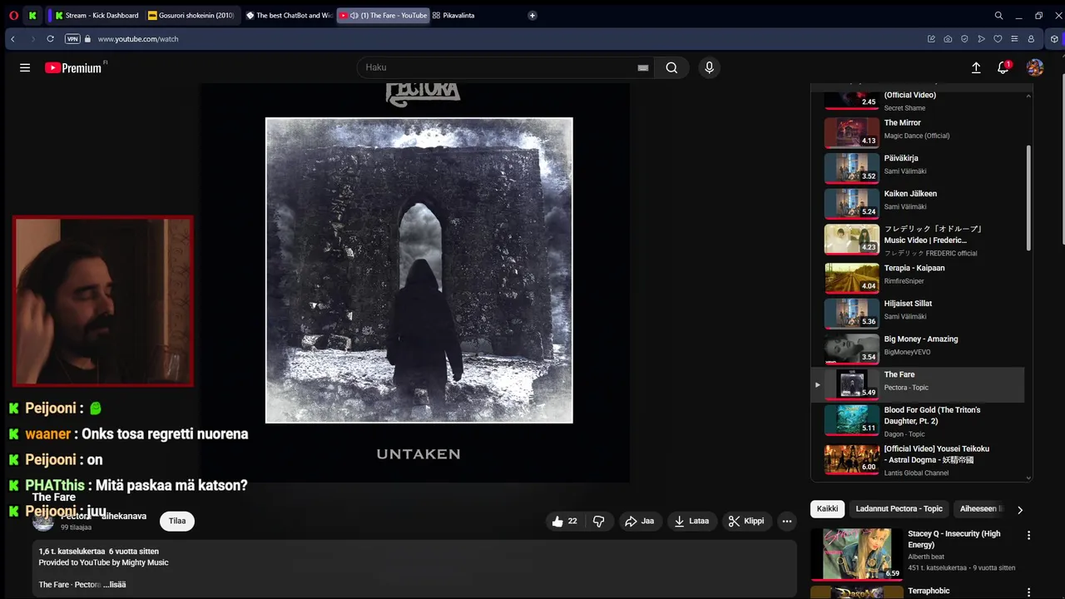
Task: Open more actions (three dots) under video
Action: tap(786, 522)
